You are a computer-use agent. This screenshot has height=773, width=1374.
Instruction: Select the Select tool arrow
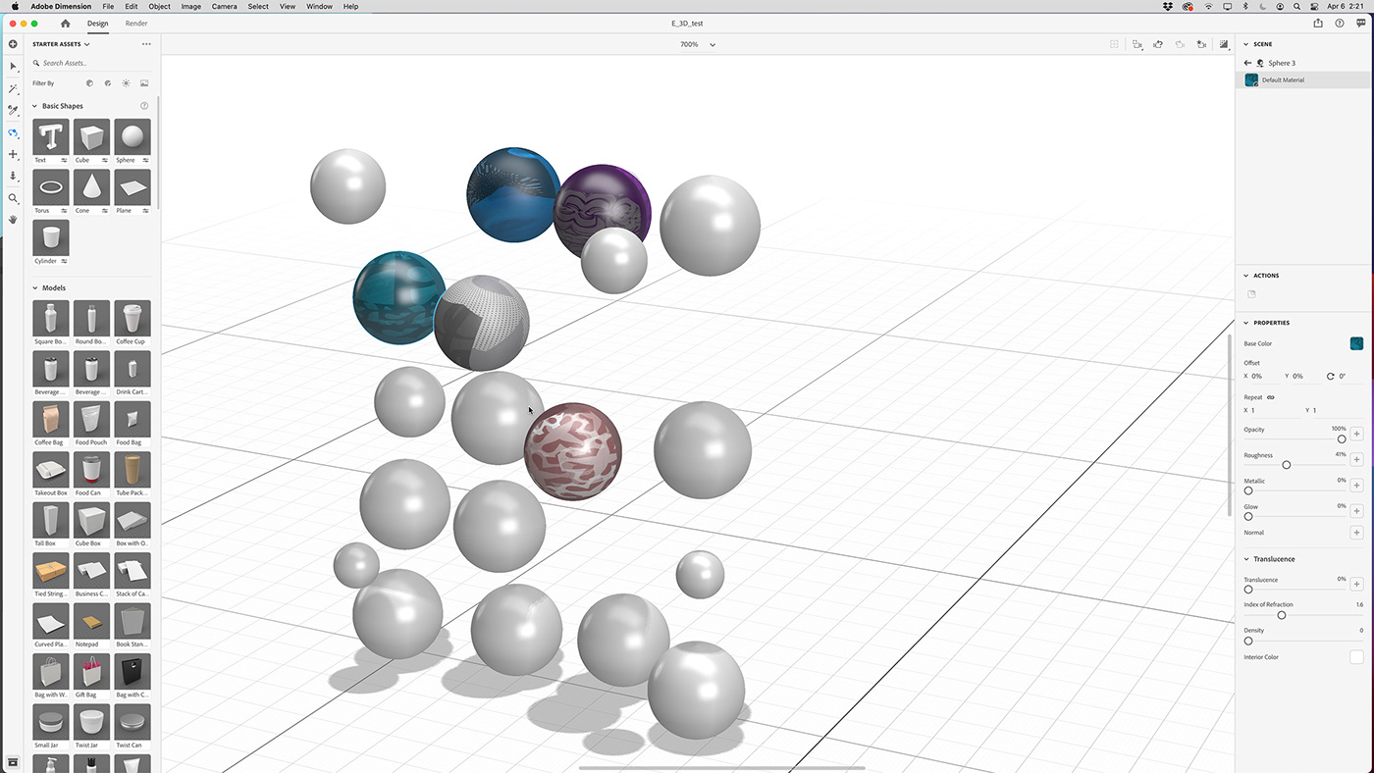(x=13, y=67)
